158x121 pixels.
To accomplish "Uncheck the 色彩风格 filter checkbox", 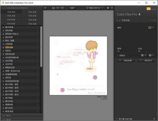I will point(120,20).
